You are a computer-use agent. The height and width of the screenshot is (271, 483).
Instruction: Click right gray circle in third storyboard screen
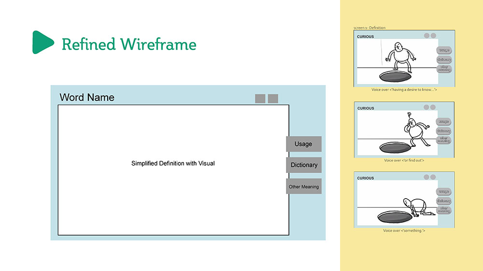(433, 177)
